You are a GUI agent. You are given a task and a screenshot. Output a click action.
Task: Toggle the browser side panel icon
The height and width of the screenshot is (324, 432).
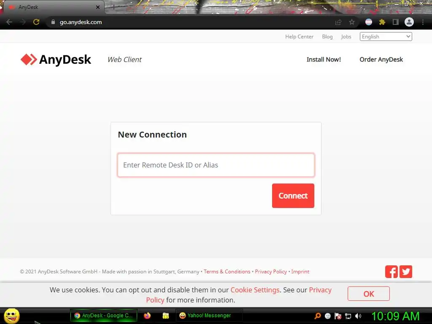(396, 22)
